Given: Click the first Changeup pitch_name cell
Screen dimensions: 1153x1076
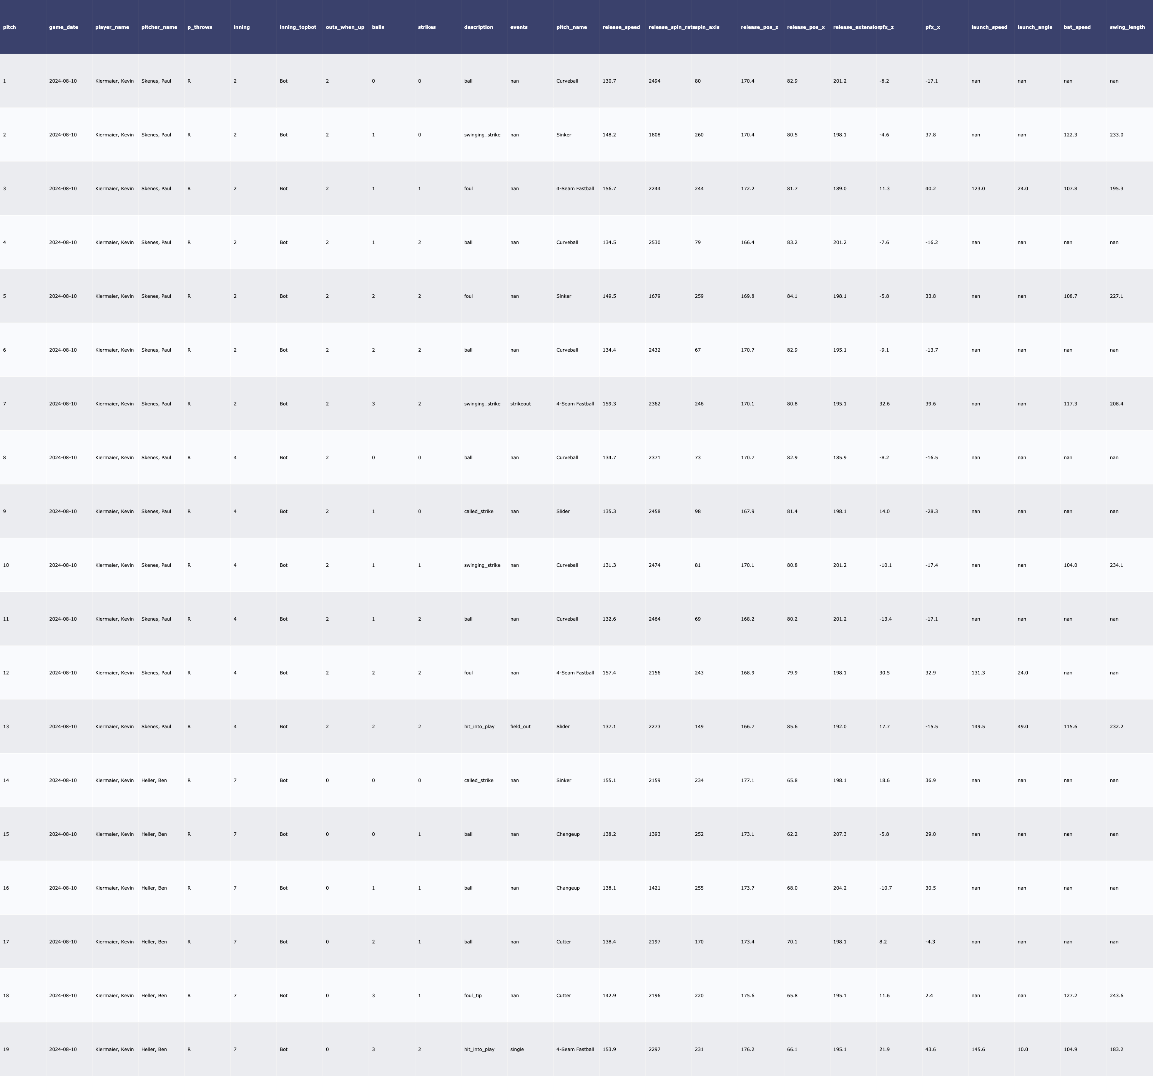Looking at the screenshot, I should [x=568, y=834].
